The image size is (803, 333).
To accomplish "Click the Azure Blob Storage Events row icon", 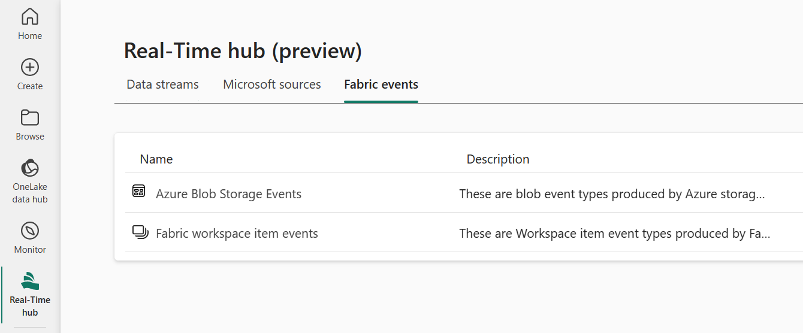I will [139, 192].
